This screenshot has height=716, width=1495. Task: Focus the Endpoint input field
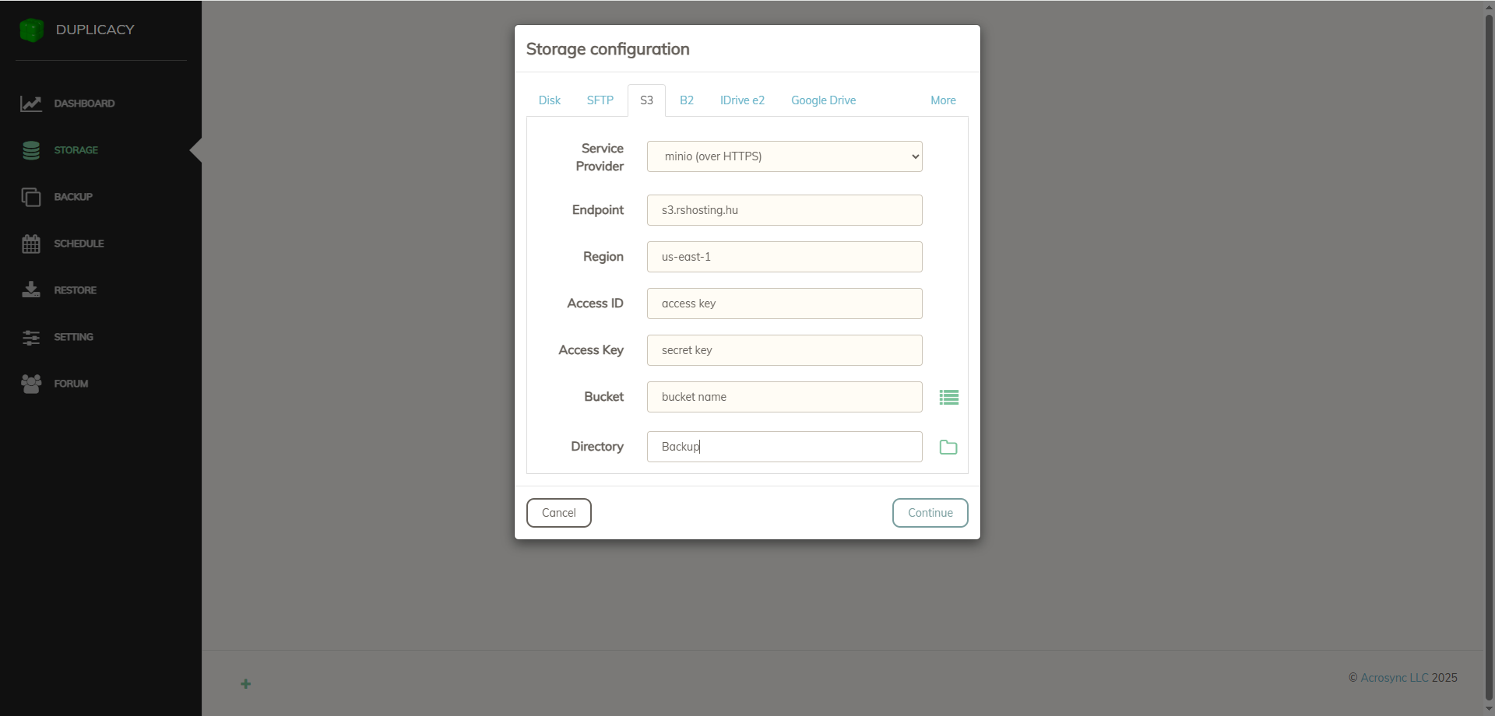point(784,210)
